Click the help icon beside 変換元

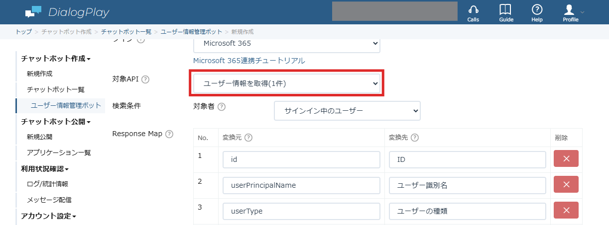tap(248, 138)
